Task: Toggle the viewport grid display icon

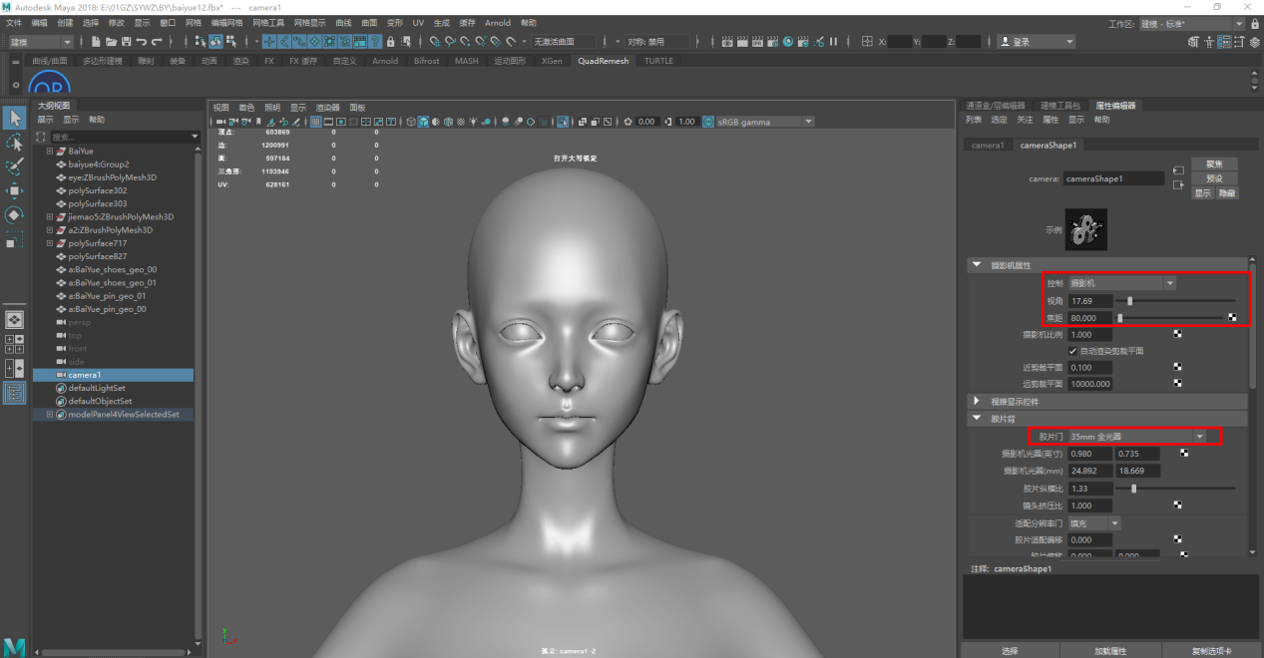Action: point(315,122)
